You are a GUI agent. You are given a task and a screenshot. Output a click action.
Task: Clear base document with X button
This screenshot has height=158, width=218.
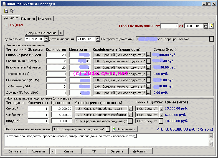pyautogui.click(x=61, y=33)
